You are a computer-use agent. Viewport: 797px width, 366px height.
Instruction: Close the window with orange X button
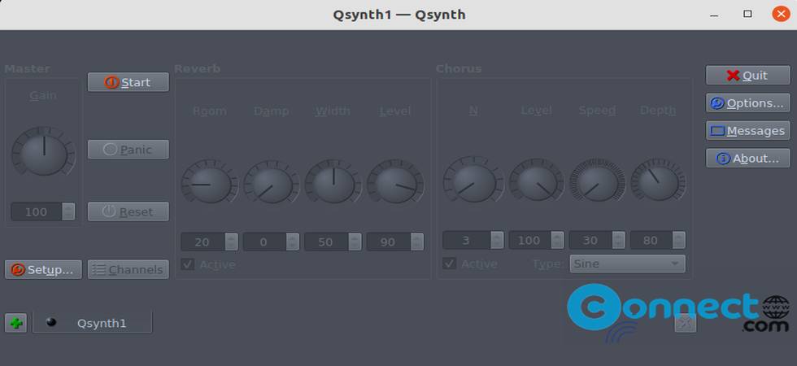781,14
